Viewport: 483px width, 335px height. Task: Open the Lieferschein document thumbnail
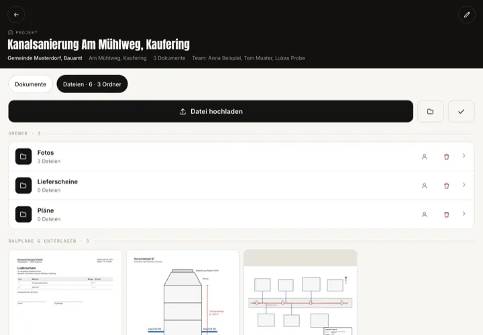[x=65, y=293]
